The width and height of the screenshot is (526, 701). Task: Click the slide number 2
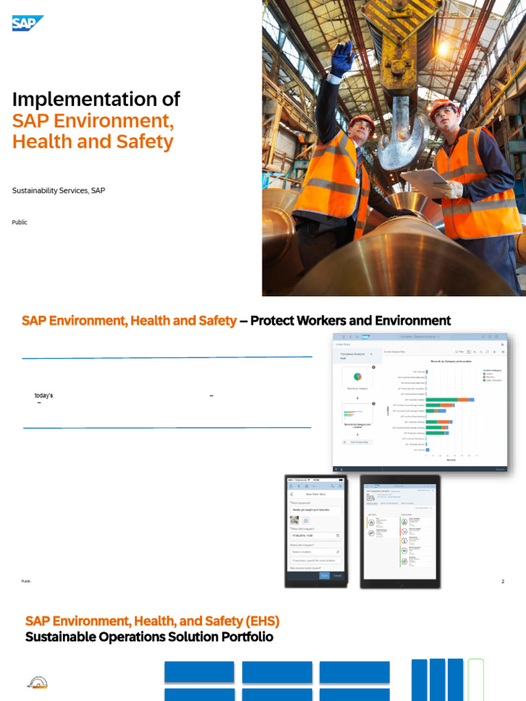[503, 581]
